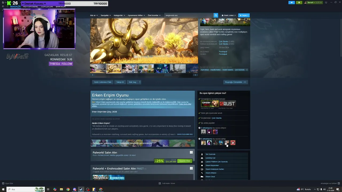Screen dimensions: 342x192
Task: Click Windows icon beside Palworld + Enshrouded paket
Action: (191, 168)
